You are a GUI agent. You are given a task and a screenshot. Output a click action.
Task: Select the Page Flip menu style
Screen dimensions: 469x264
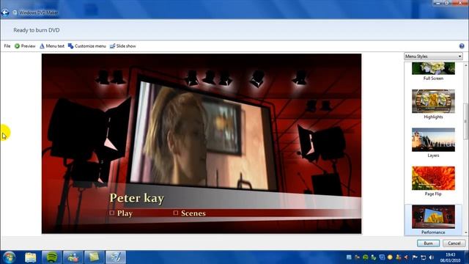pyautogui.click(x=433, y=181)
